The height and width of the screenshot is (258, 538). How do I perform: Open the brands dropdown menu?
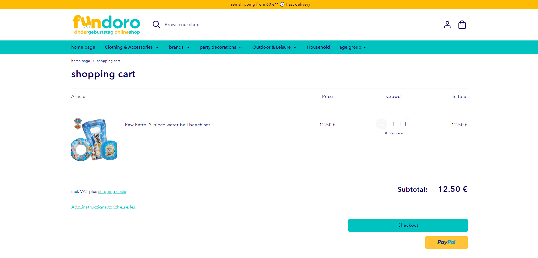click(x=179, y=47)
